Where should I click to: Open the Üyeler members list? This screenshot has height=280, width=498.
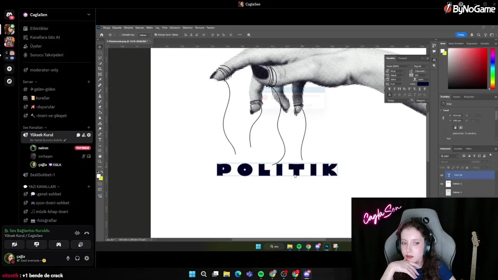[x=35, y=46]
